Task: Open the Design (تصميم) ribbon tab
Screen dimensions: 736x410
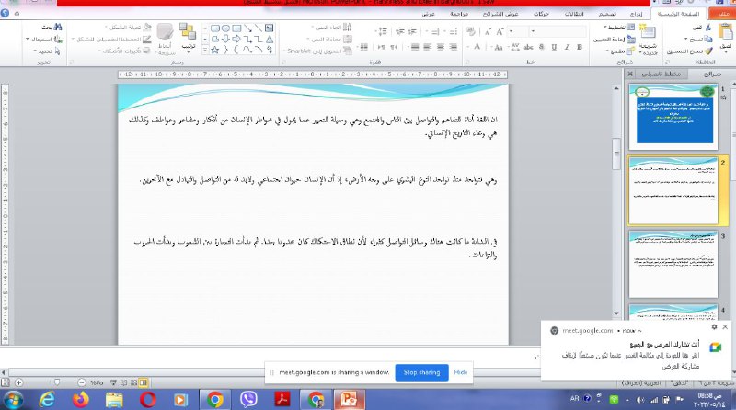Action: click(607, 14)
